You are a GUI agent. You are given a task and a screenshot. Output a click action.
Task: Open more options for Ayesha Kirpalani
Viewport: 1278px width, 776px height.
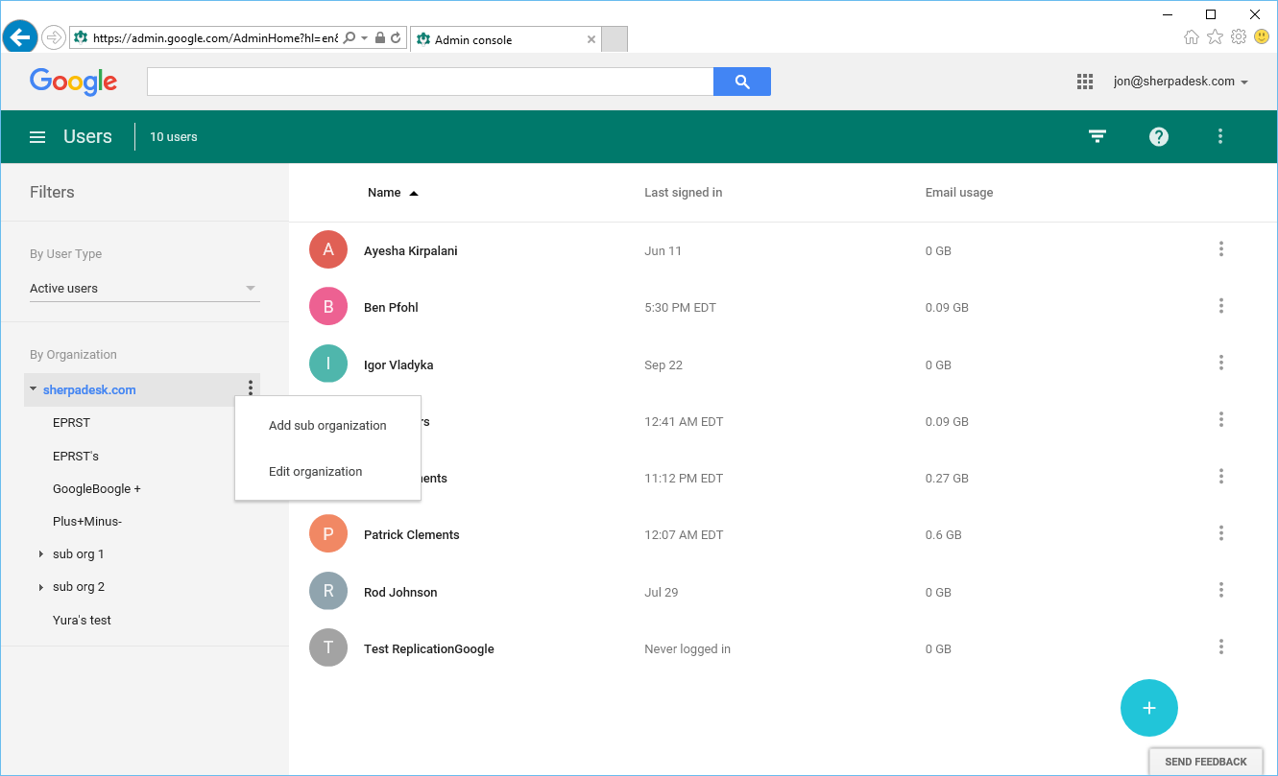(1220, 249)
